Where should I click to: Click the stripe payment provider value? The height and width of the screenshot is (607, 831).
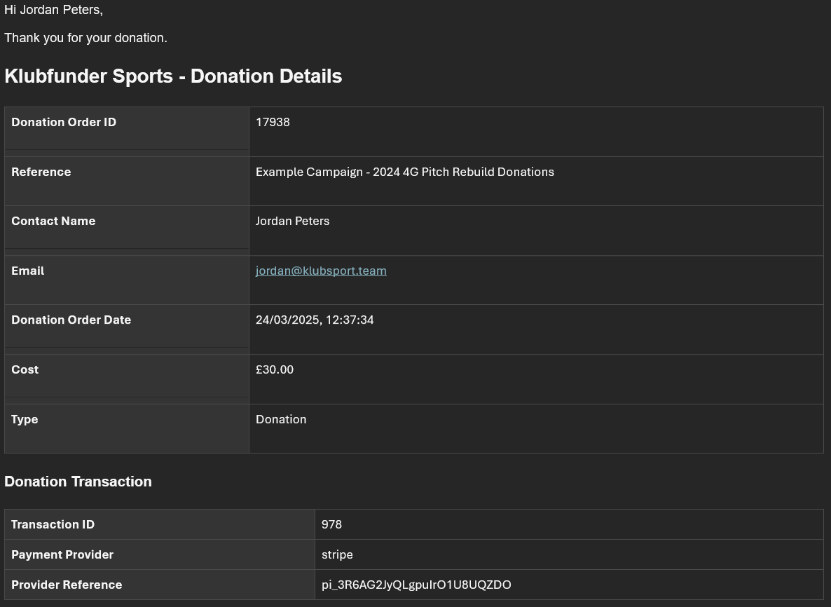pos(337,555)
